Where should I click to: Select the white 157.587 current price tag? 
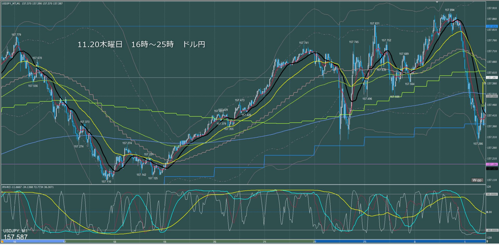click(492, 78)
